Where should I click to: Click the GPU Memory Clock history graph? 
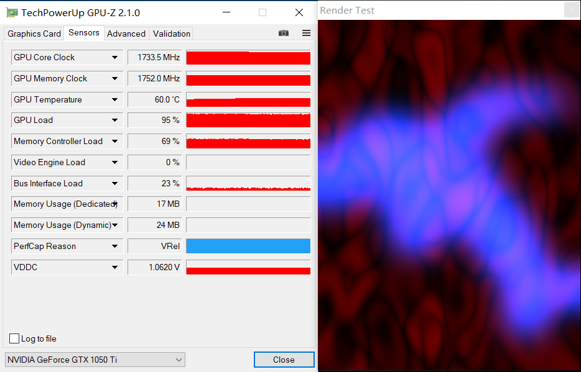(x=248, y=78)
